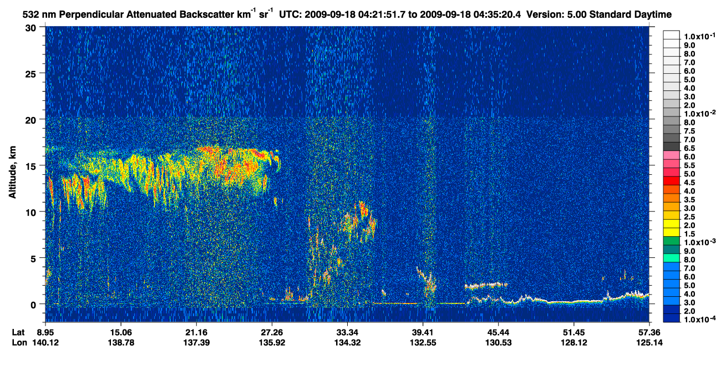This screenshot has height=370, width=721.
Task: Click longitude value 125.14
Action: 649,342
